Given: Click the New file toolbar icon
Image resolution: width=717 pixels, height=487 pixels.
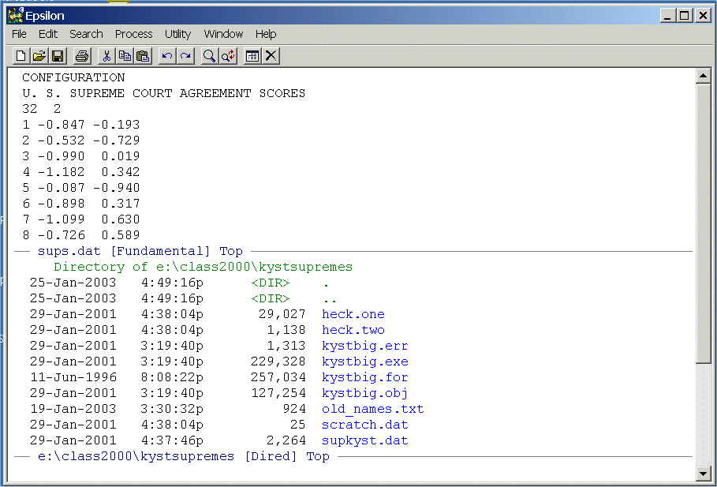Looking at the screenshot, I should pyautogui.click(x=21, y=56).
